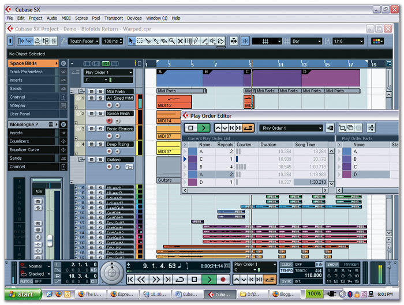Open the File menu
The height and width of the screenshot is (305, 404).
(10, 18)
